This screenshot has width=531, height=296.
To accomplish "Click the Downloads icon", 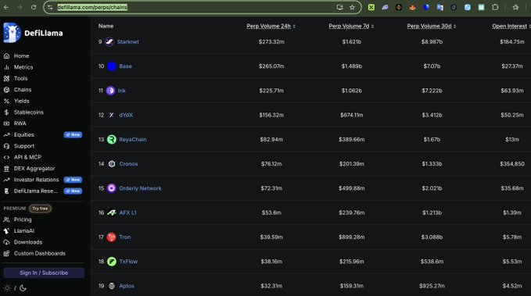I will click(x=6, y=242).
